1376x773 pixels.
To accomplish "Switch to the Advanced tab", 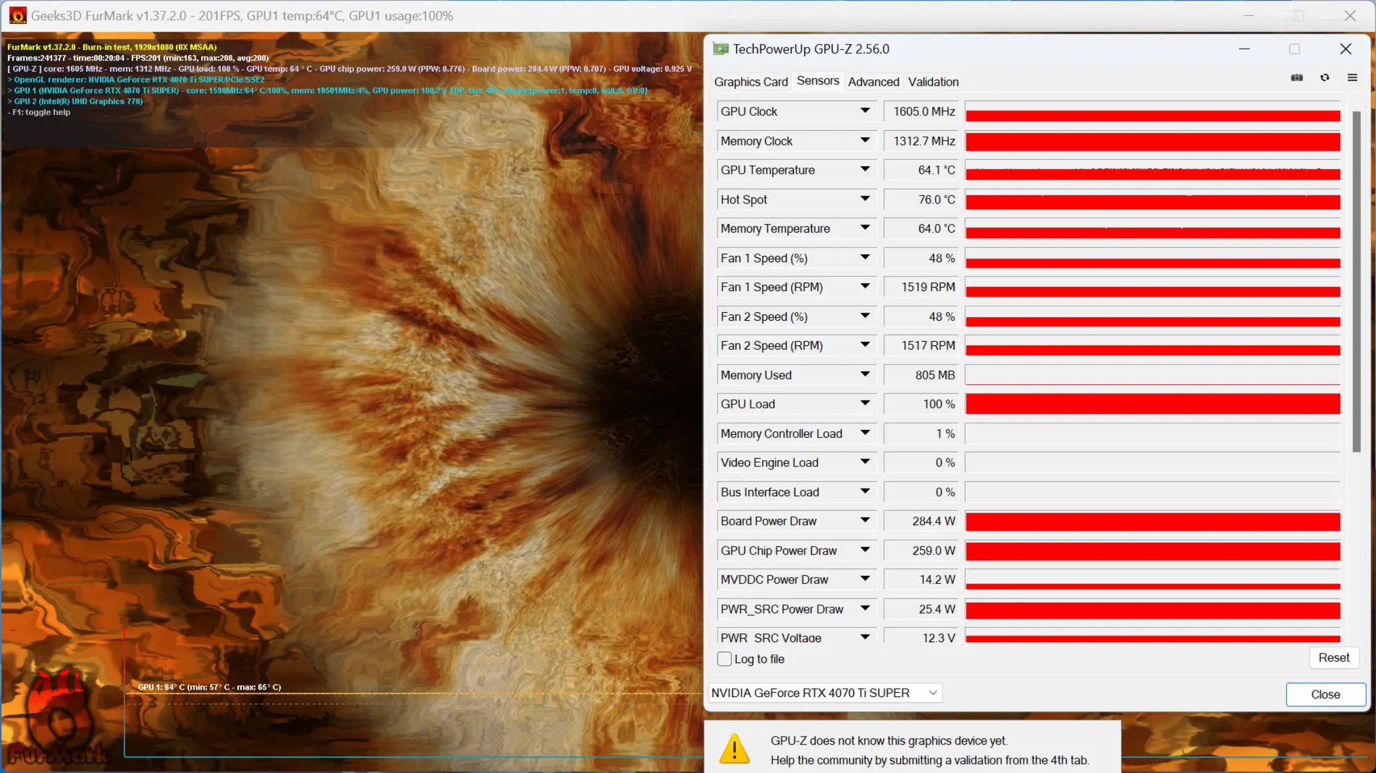I will click(x=873, y=81).
